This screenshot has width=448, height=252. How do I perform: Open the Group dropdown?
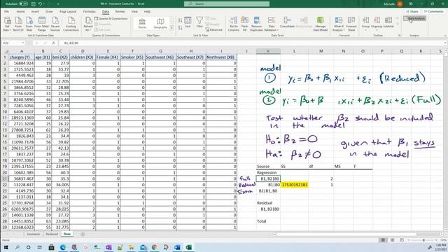[365, 23]
